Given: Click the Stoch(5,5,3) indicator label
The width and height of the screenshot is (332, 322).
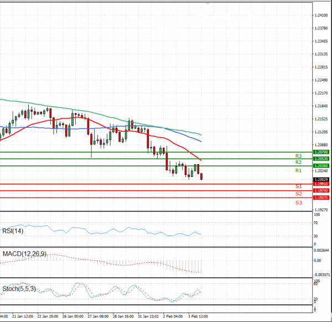Looking at the screenshot, I should [x=19, y=289].
